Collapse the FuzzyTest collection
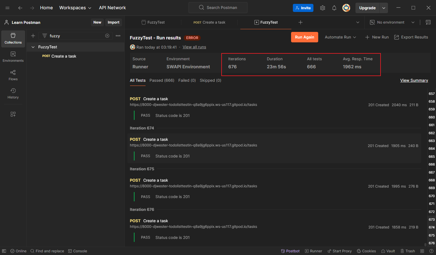This screenshot has height=255, width=436. 33,47
